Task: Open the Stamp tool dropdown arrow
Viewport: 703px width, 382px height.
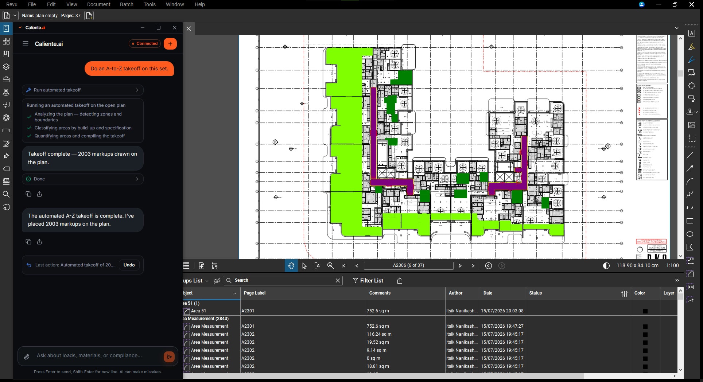Action: click(x=696, y=112)
